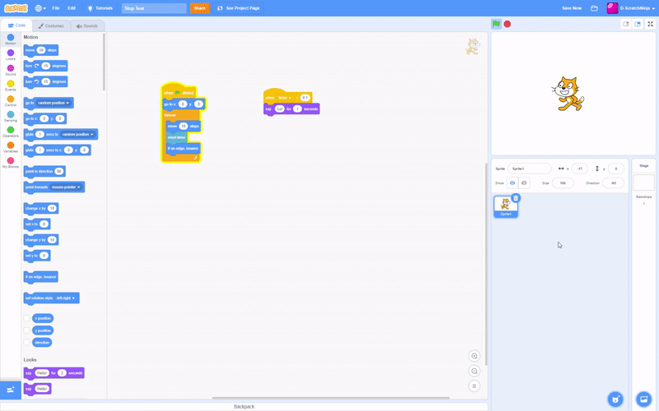Select the Motion category
659x411 pixels.
(x=11, y=39)
